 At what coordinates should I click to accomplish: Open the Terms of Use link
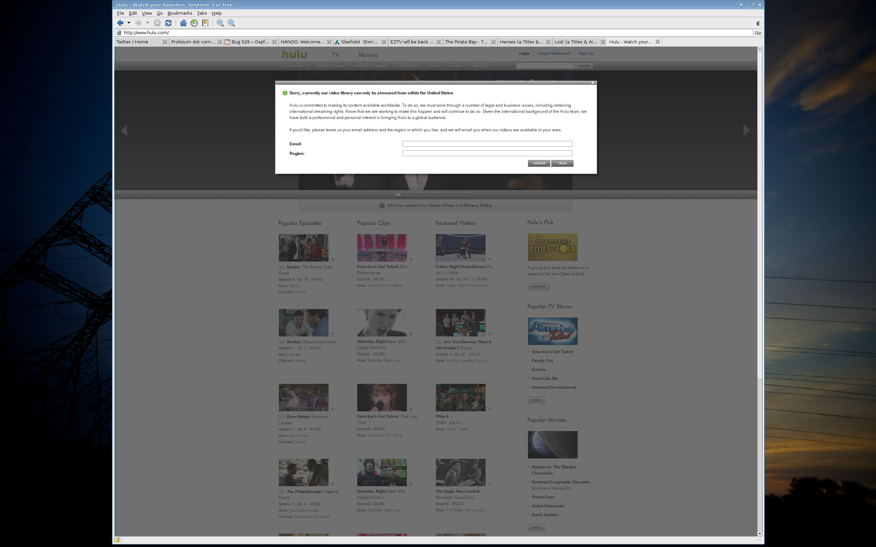click(441, 205)
